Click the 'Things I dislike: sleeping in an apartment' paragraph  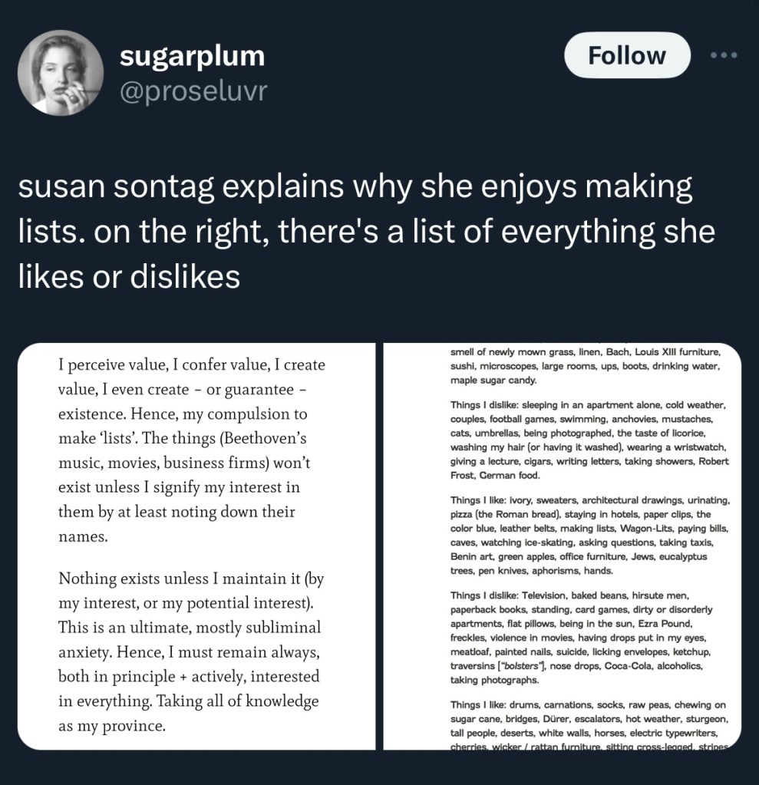point(589,440)
